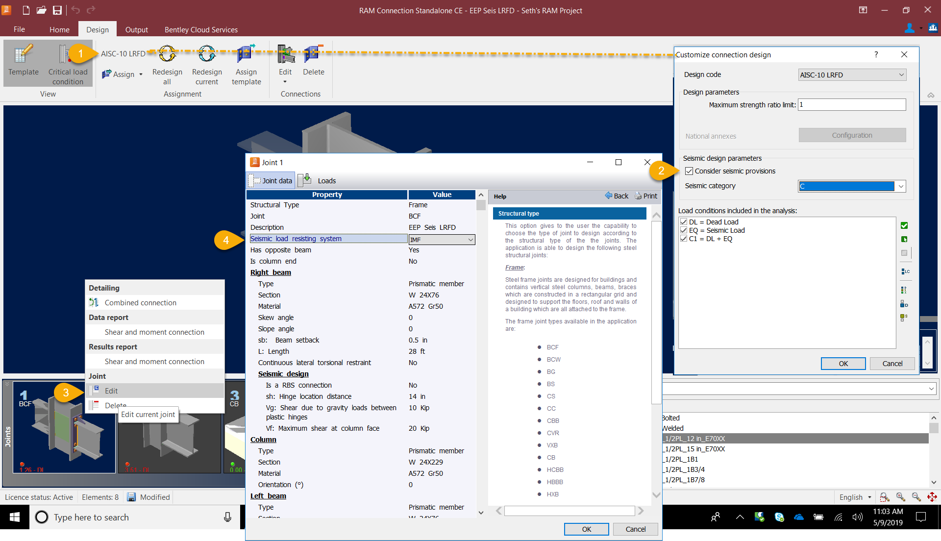This screenshot has height=541, width=941.
Task: Click the Configuration button for national annexes
Action: 852,135
